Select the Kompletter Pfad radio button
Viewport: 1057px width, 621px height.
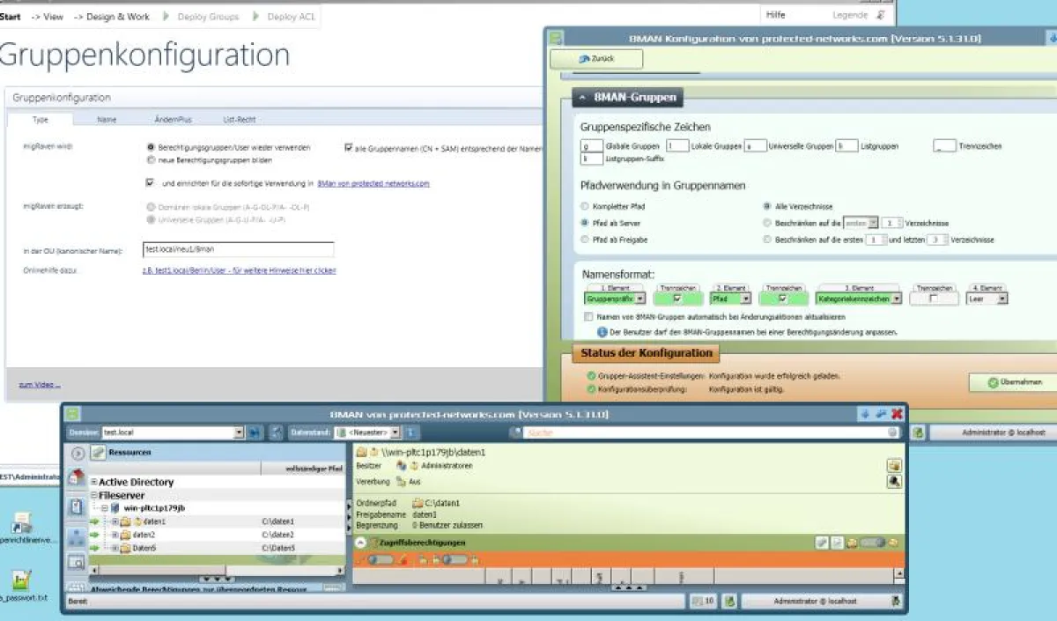(586, 205)
